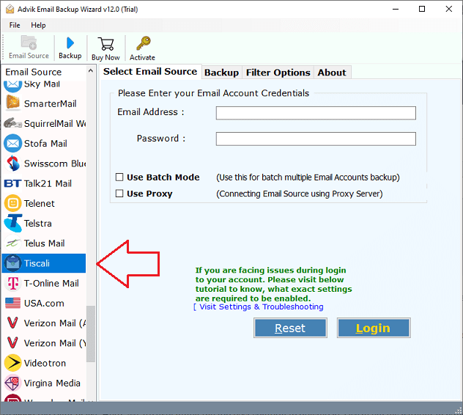Select the USA.com label
Image resolution: width=463 pixels, height=415 pixels.
coord(44,304)
